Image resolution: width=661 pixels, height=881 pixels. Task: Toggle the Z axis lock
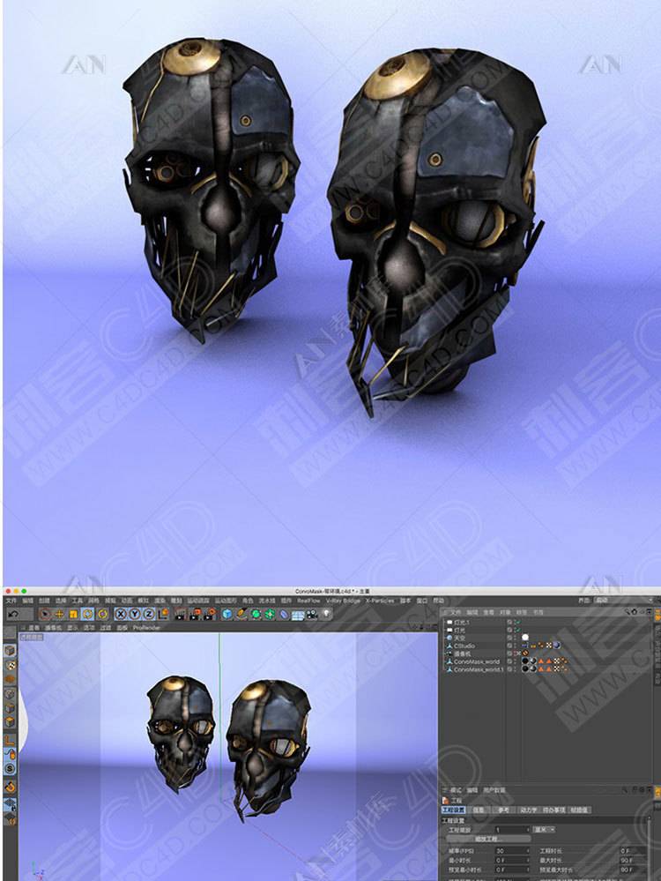[x=149, y=614]
